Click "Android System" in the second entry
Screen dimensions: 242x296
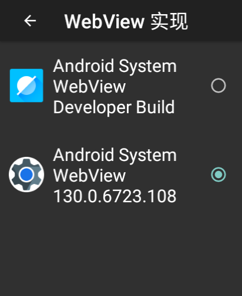[x=115, y=156]
